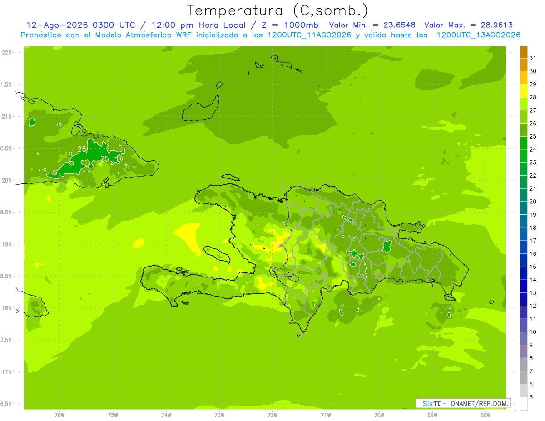
Task: Click the '9.5N' latitude axis label
Action: pos(7,212)
